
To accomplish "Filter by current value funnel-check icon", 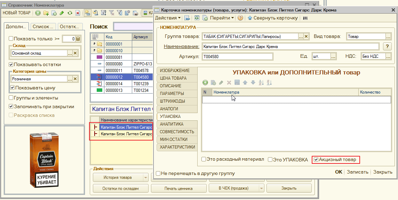I will pos(120,13).
